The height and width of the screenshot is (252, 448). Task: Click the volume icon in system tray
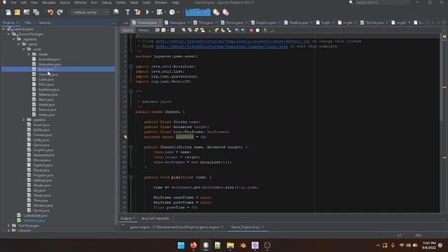click(408, 246)
